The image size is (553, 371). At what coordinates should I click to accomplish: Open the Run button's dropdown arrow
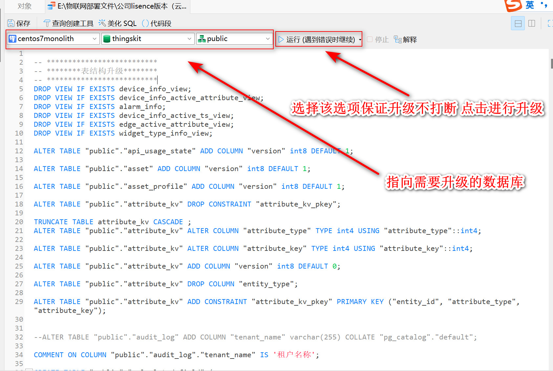[360, 40]
